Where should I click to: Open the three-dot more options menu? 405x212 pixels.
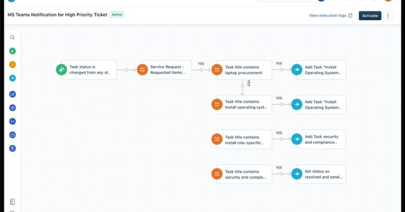pos(388,15)
